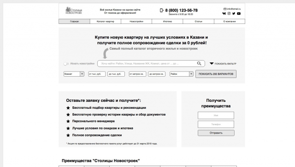Viewport: 295px width, 167px height.
Task: Expand ПОКАЗАТЬ ФИЛЬТР triangle
Action: pyautogui.click(x=212, y=64)
